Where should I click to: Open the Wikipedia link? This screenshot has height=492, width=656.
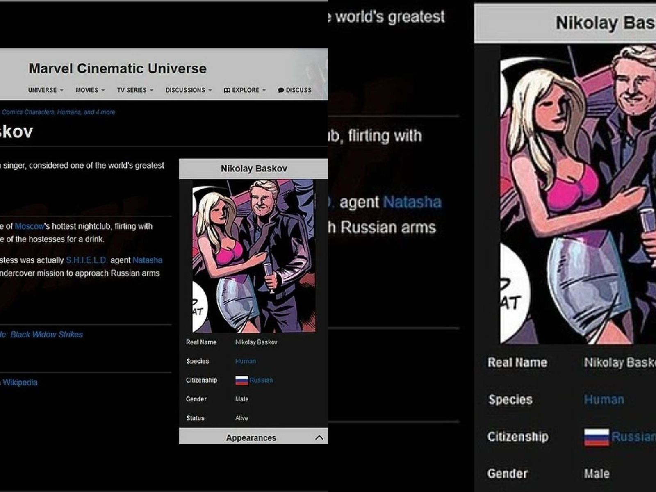tap(20, 383)
